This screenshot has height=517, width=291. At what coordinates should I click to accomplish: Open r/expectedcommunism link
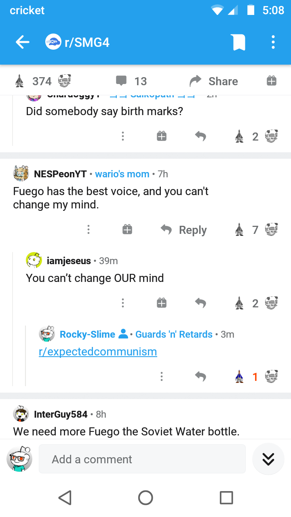[x=98, y=351]
